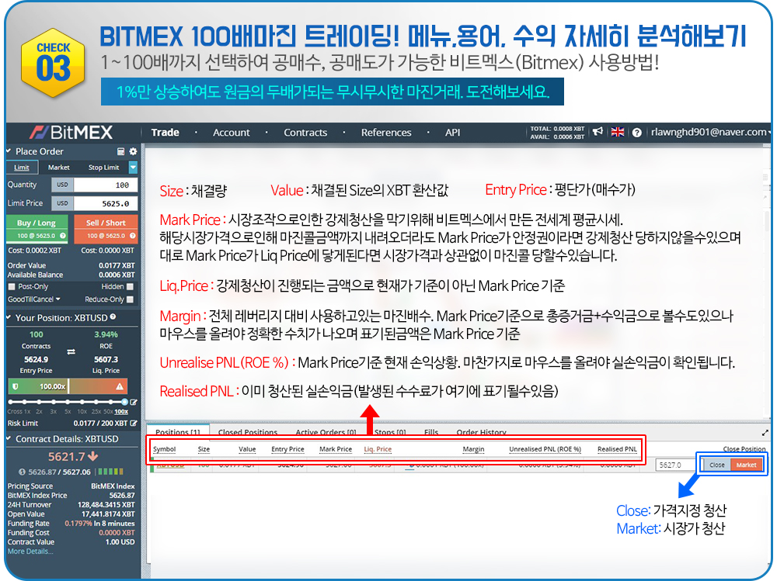Click close price field 5627.0
The width and height of the screenshot is (777, 581).
(x=677, y=465)
